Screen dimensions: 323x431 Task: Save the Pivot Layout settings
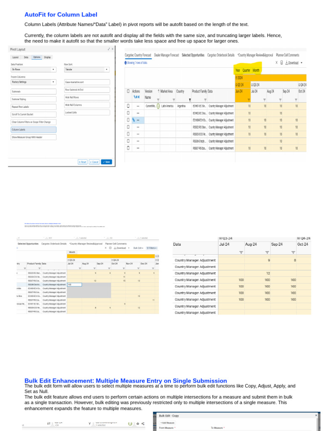(x=106, y=162)
